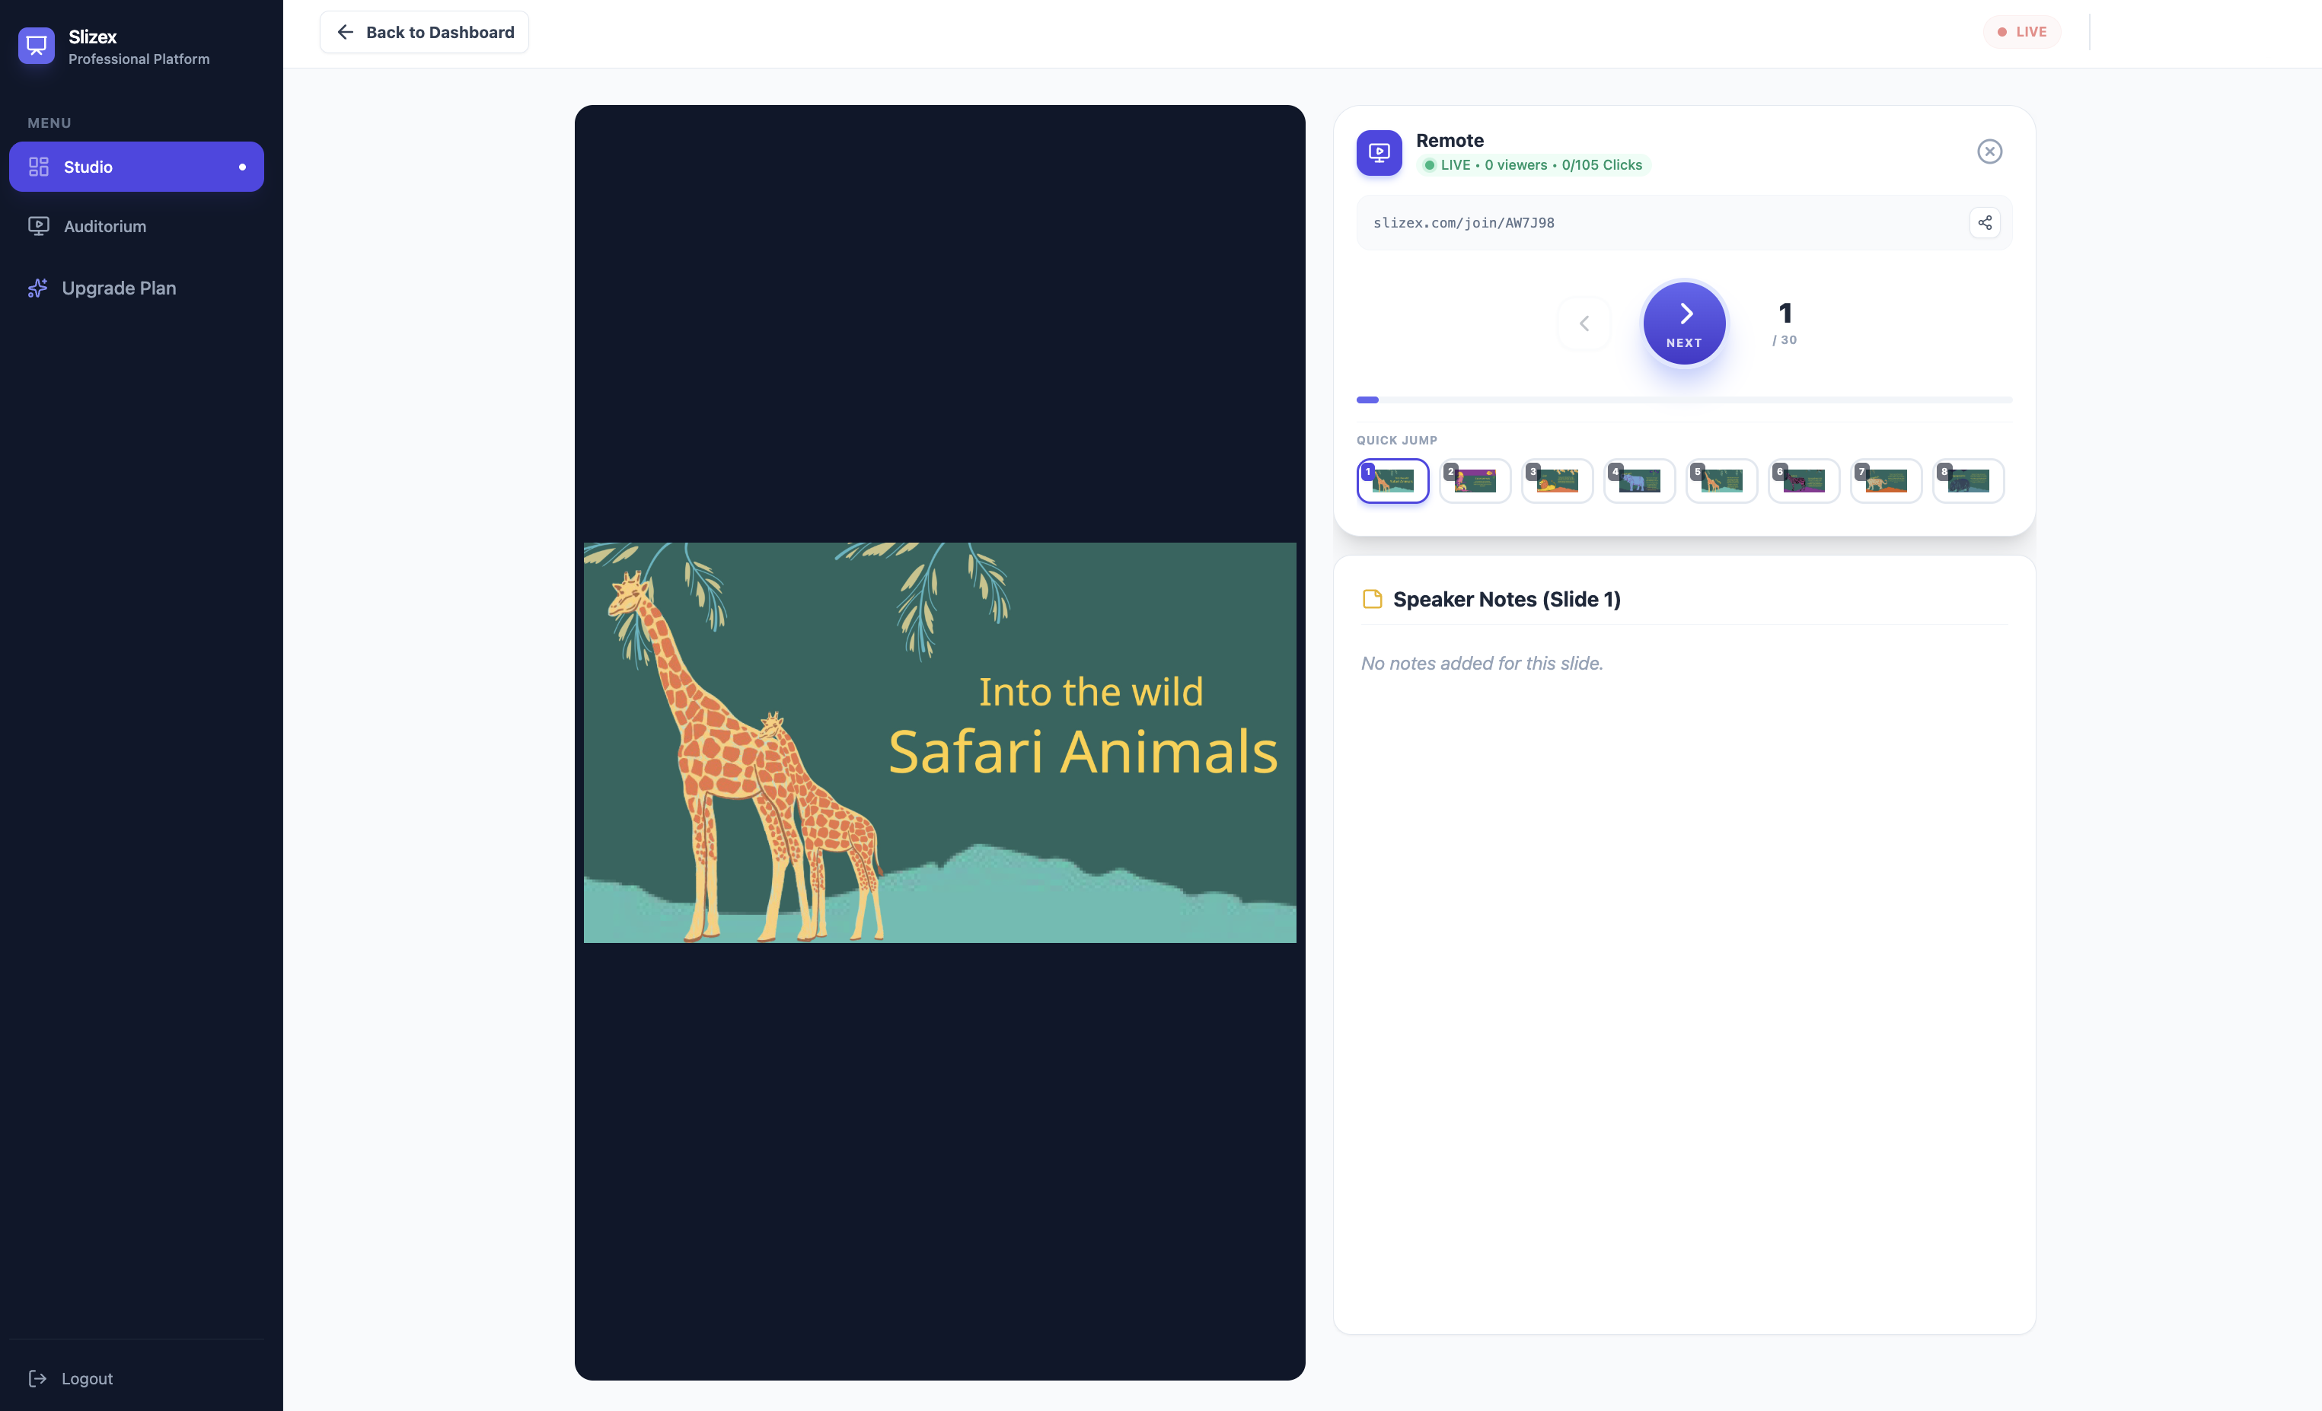
Task: Click the Remote panel monitor icon
Action: [1379, 151]
